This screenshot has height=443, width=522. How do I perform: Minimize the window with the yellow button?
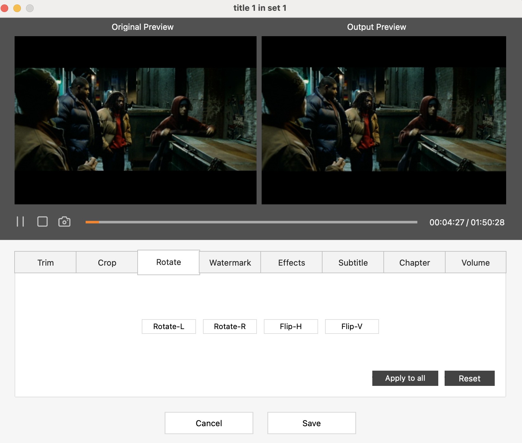[x=17, y=8]
